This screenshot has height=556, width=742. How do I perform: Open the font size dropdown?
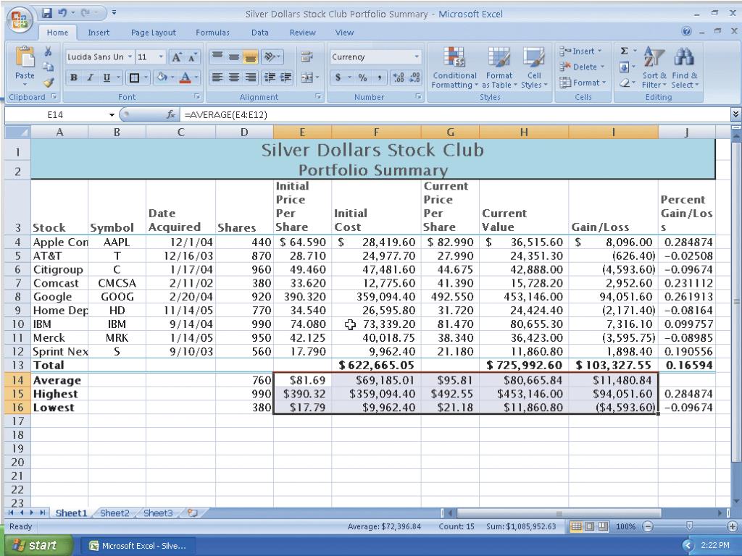[x=161, y=57]
